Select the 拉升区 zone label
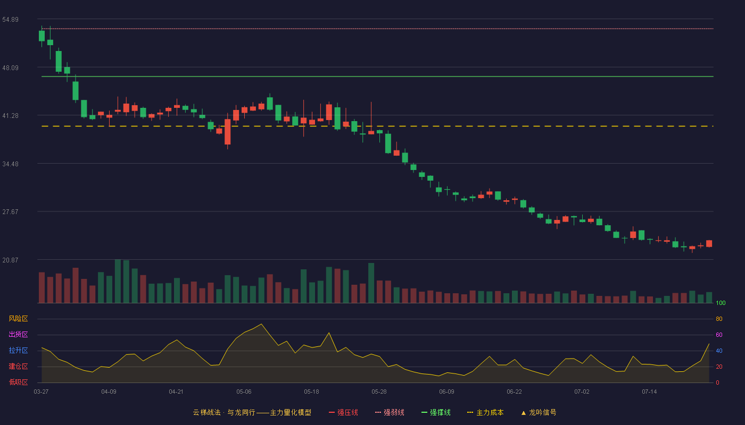 [18, 351]
